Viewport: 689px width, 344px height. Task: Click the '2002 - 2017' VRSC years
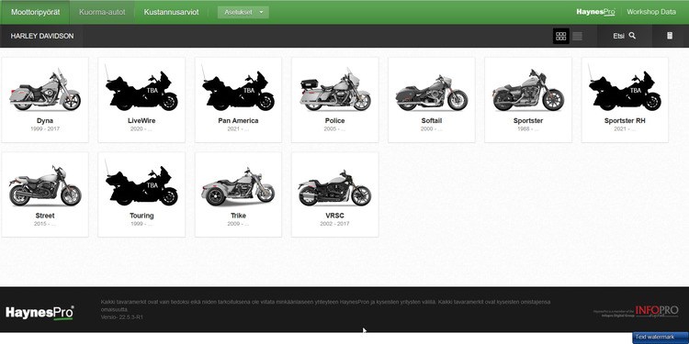tap(334, 224)
